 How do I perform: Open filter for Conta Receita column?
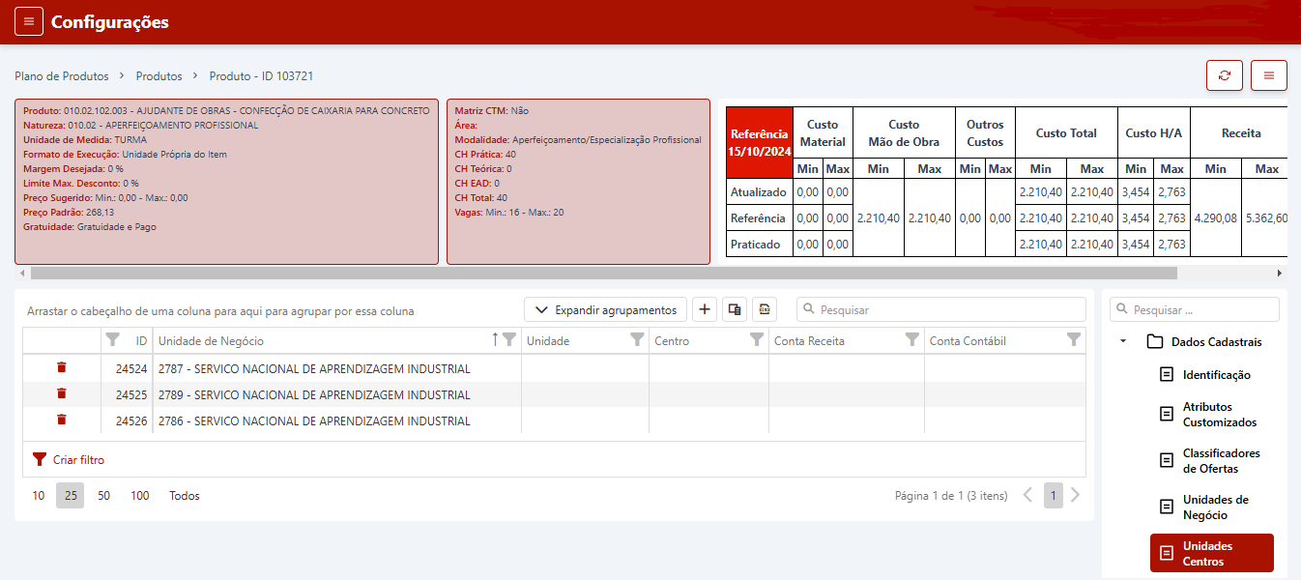click(x=911, y=339)
